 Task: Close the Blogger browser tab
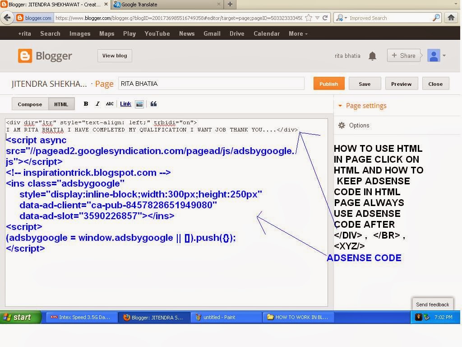(106, 4)
